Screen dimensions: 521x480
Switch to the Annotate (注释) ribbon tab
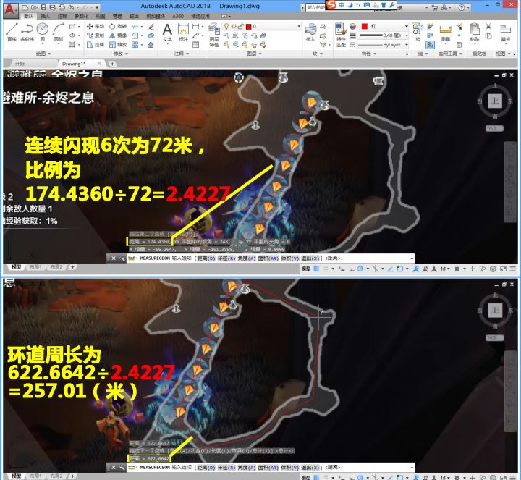[62, 16]
